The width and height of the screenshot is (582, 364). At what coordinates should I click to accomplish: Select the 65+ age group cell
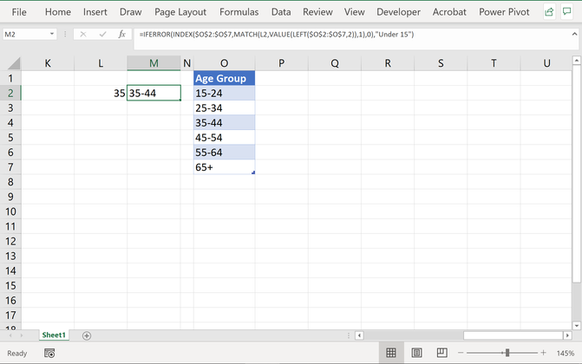pyautogui.click(x=224, y=167)
